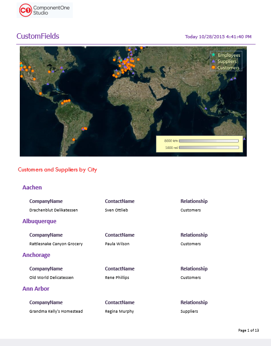This screenshot has width=271, height=346.
Task: Click the Page 1 of 13 footer
Action: [248, 331]
